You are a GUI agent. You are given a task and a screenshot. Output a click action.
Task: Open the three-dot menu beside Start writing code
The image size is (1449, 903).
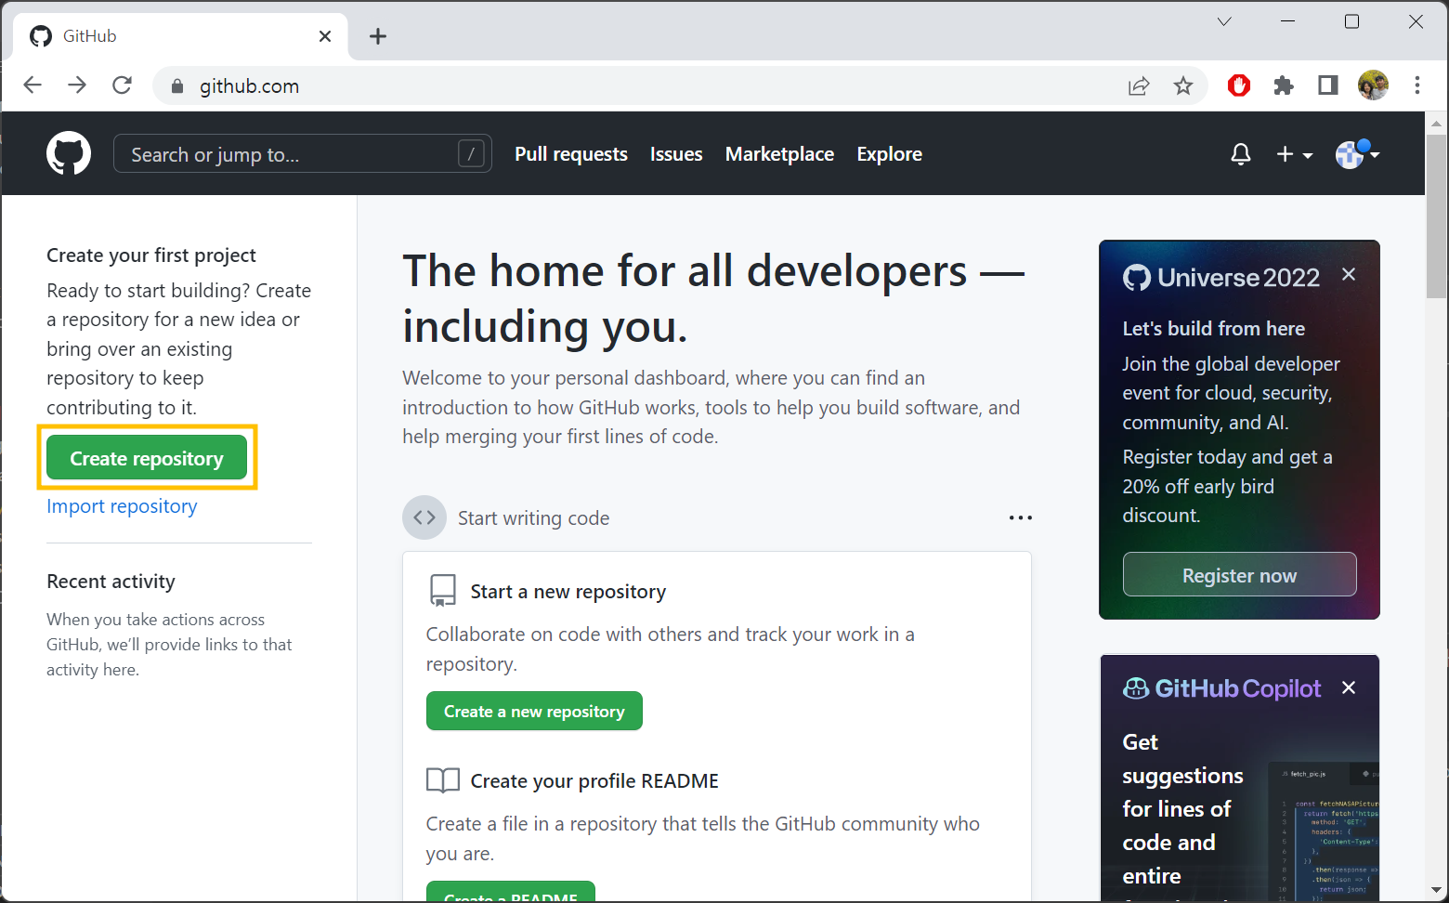[1020, 517]
